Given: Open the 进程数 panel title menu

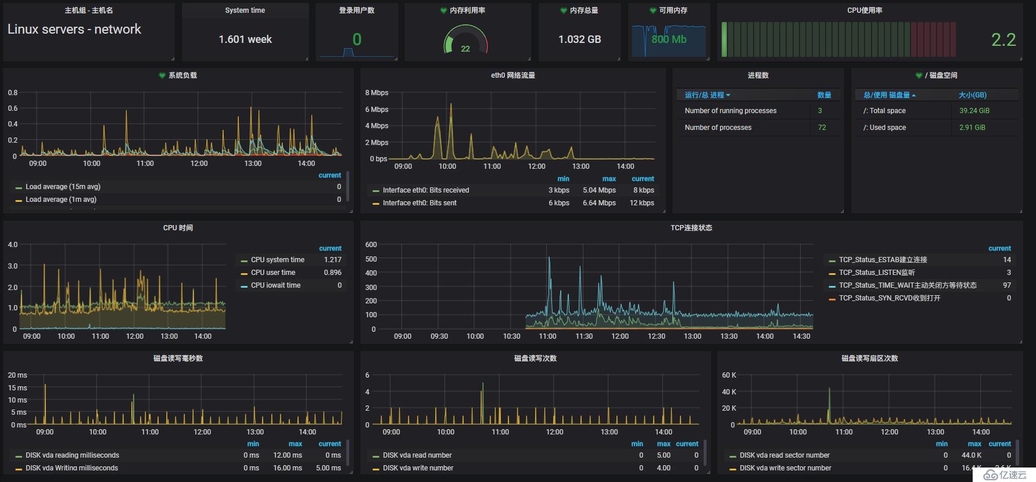Looking at the screenshot, I should 758,75.
